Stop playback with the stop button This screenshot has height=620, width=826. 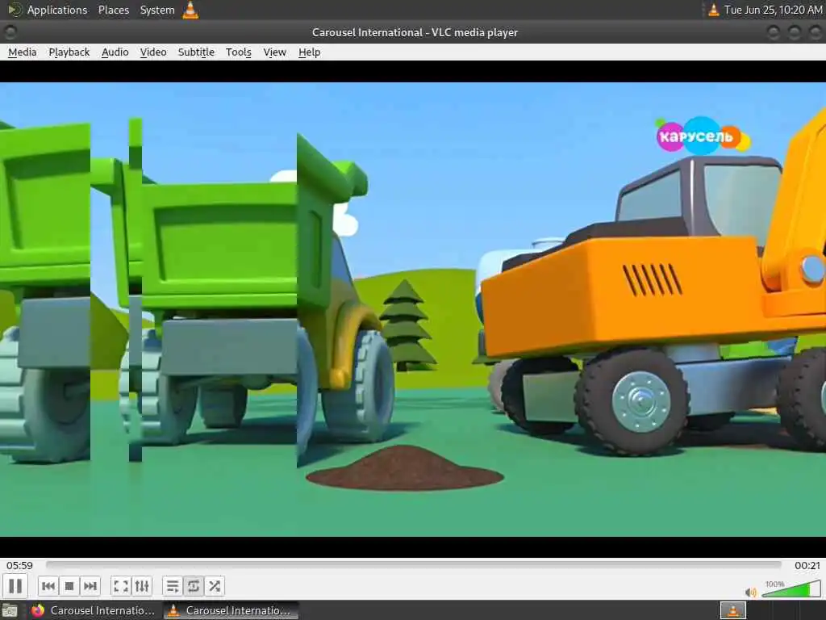69,586
